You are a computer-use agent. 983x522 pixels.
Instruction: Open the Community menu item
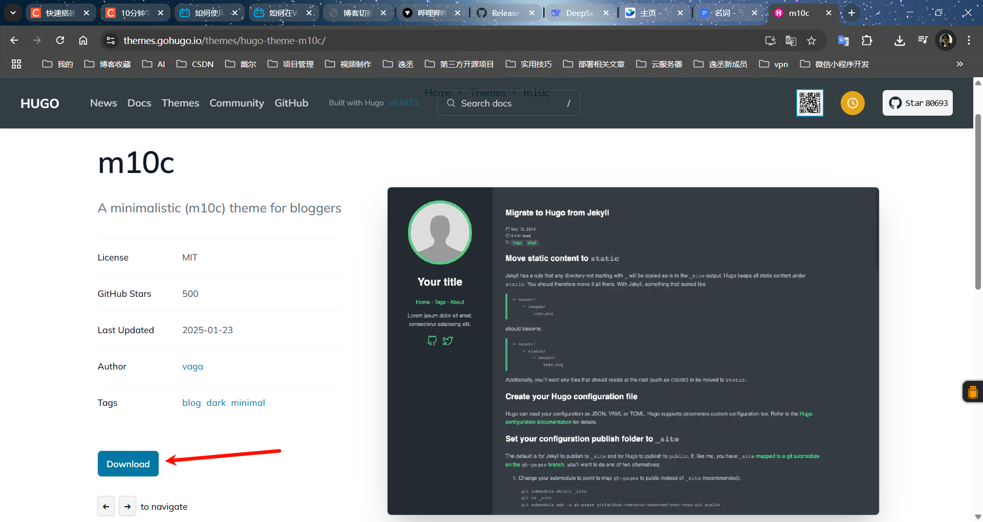coord(237,103)
